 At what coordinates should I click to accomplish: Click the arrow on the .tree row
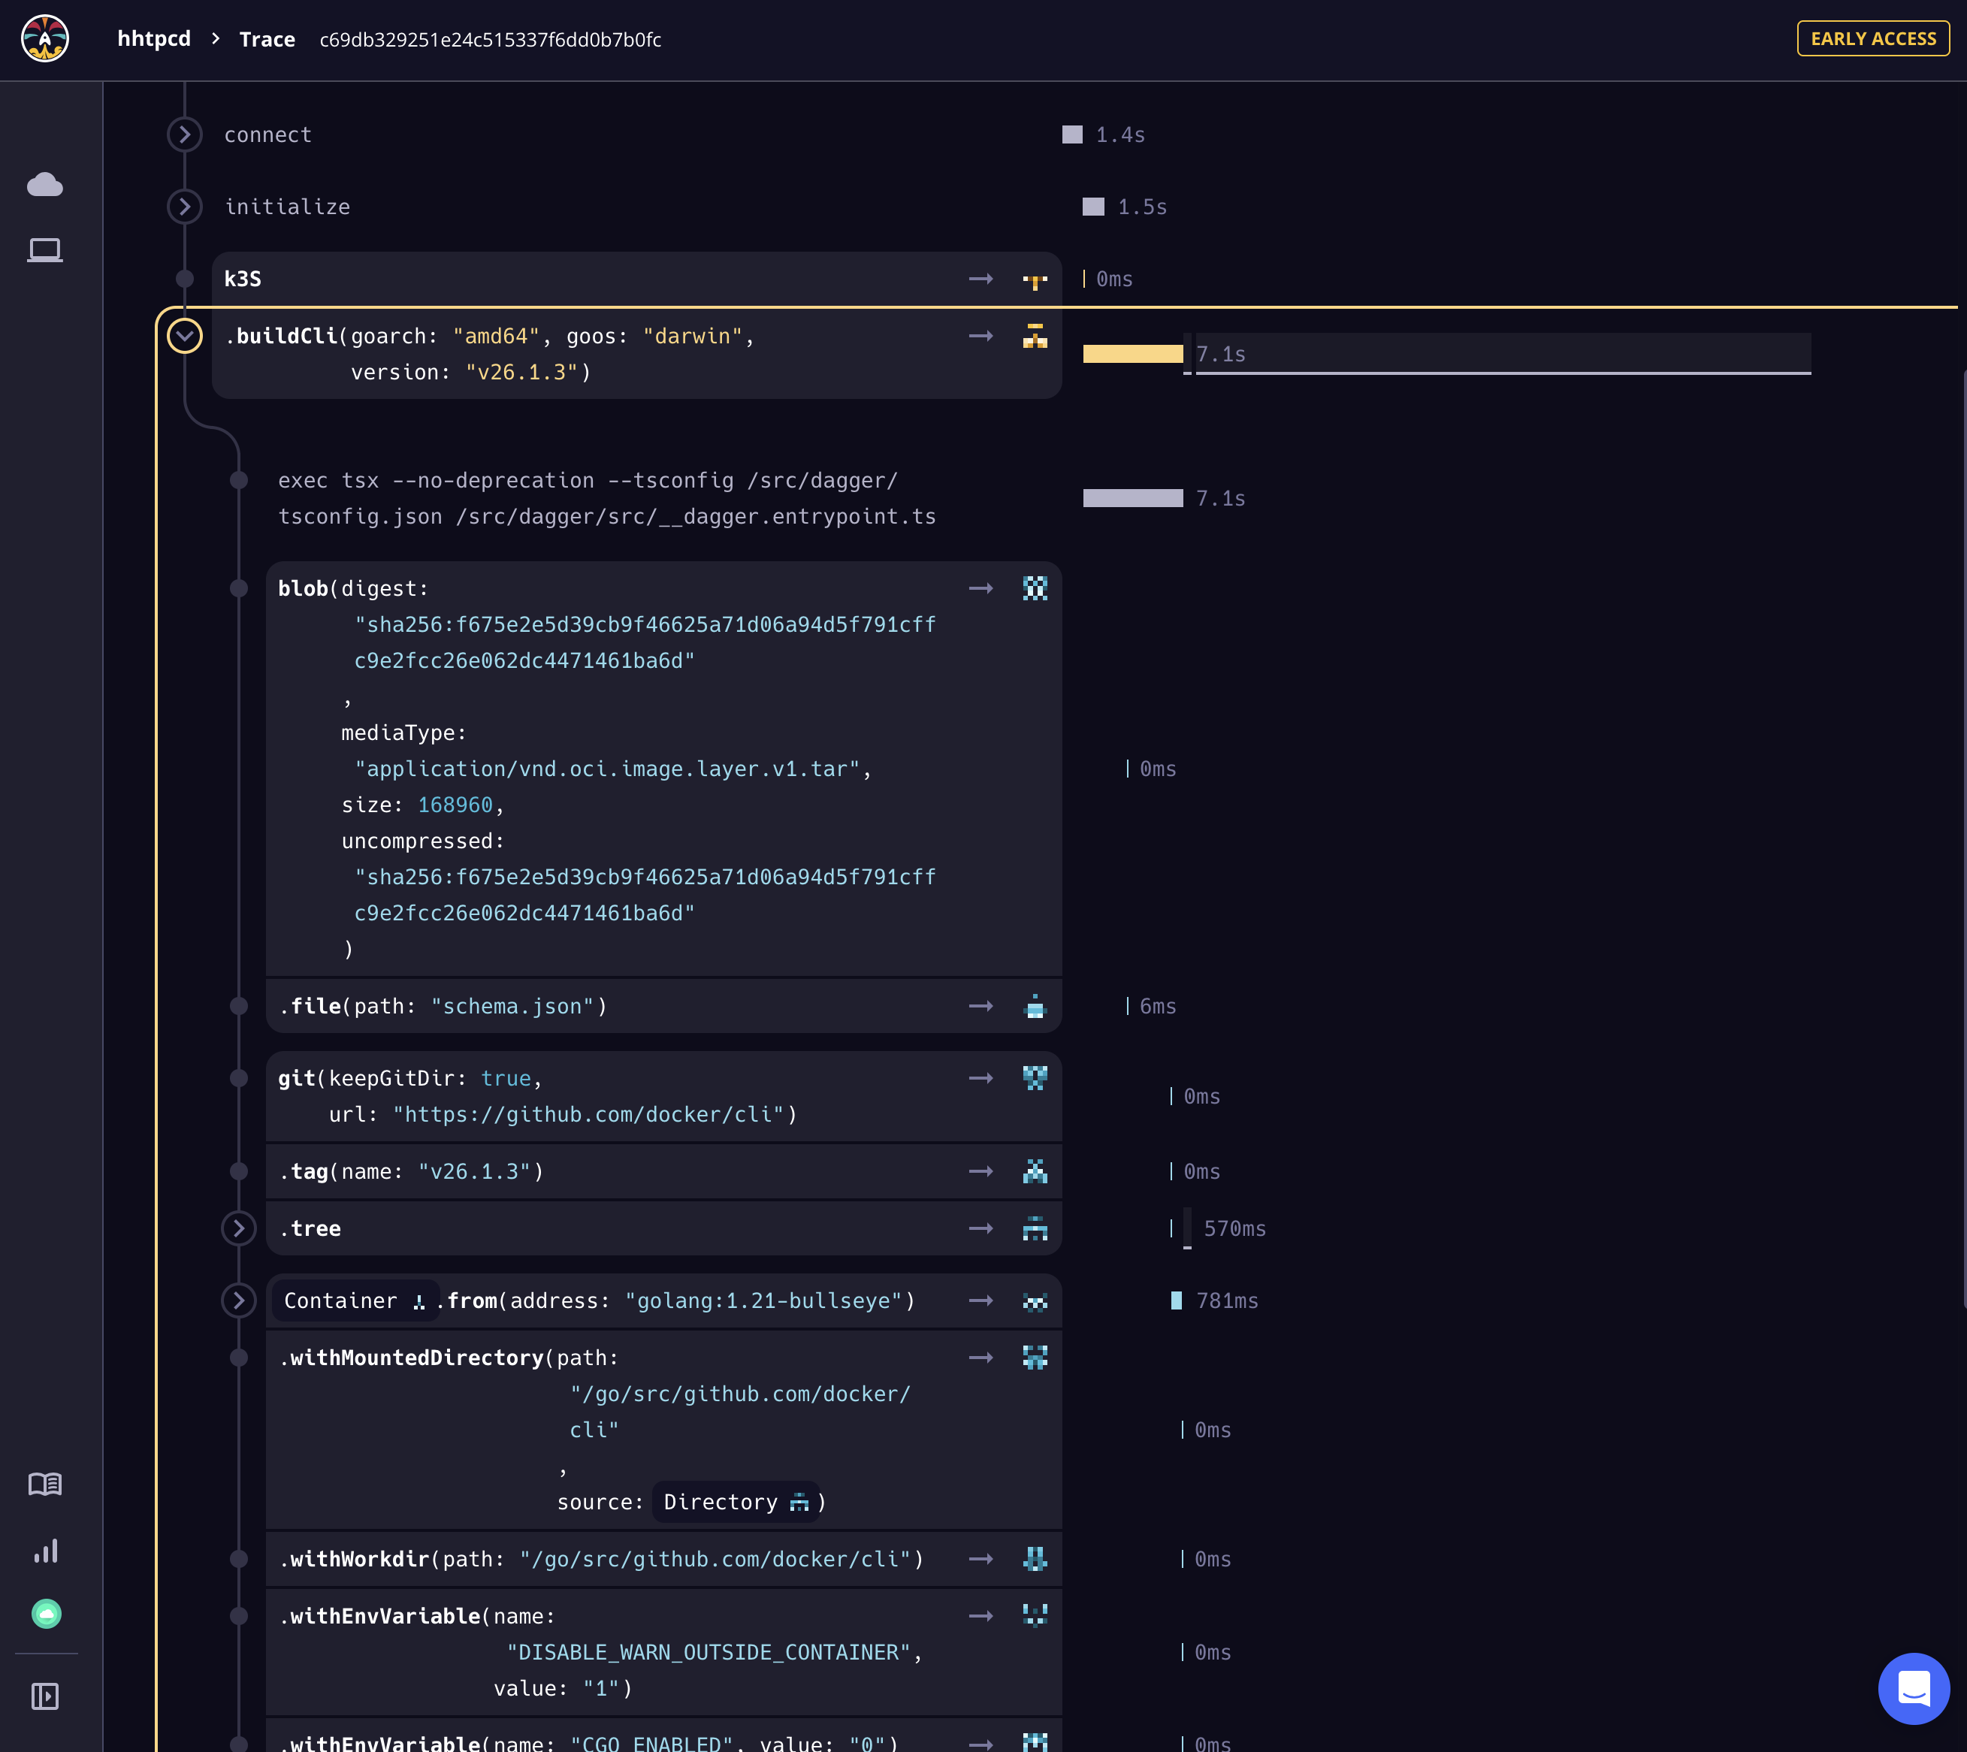[981, 1228]
